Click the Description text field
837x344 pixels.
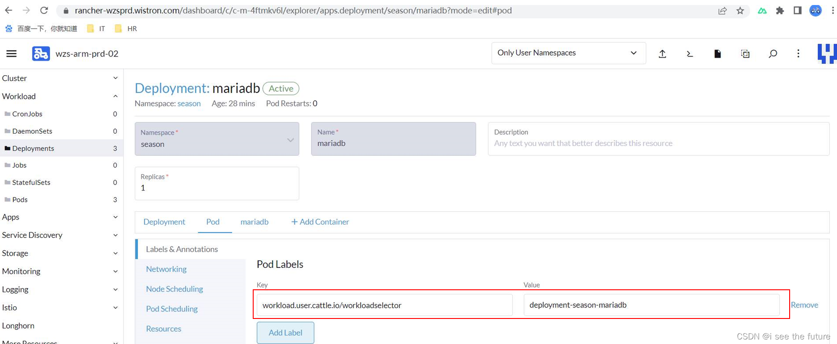(x=658, y=139)
